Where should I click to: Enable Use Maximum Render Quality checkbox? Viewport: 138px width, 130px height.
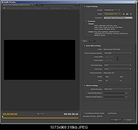tap(84, 113)
